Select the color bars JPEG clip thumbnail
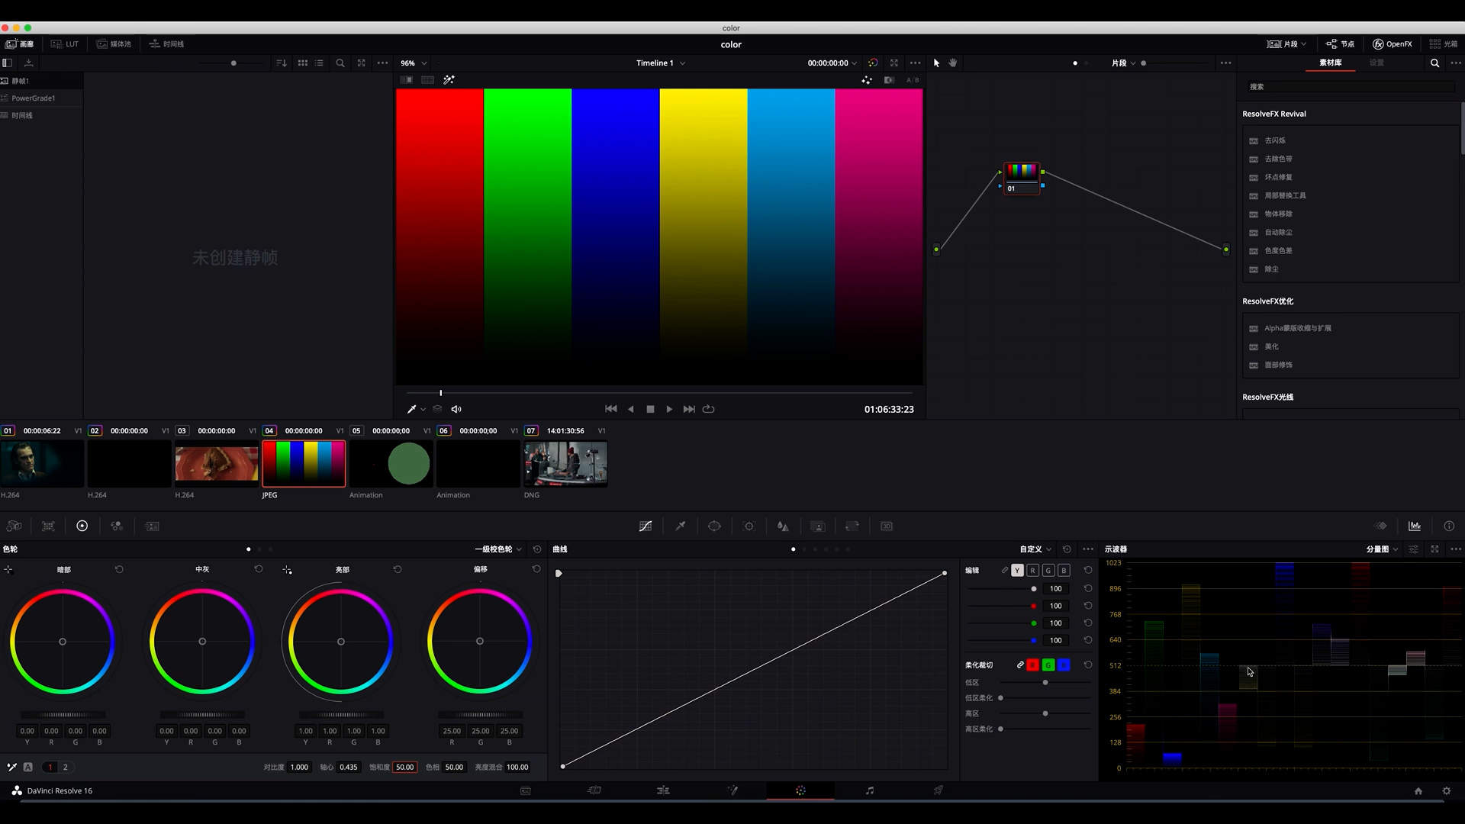 tap(304, 463)
